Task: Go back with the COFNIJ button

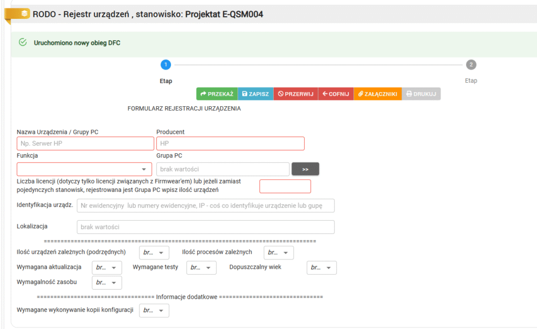Action: (336, 94)
